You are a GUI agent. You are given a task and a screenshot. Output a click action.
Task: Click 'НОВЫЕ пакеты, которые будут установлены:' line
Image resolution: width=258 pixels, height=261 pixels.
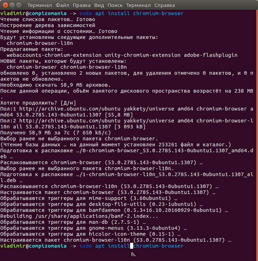click(x=63, y=61)
